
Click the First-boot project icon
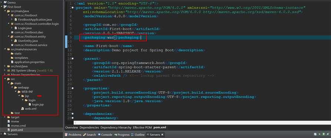point(5,7)
